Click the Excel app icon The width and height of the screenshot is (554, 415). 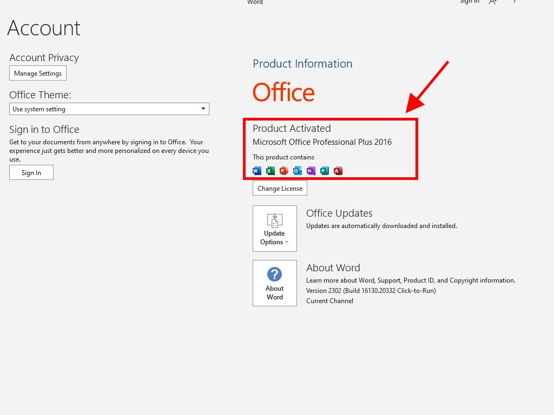271,171
